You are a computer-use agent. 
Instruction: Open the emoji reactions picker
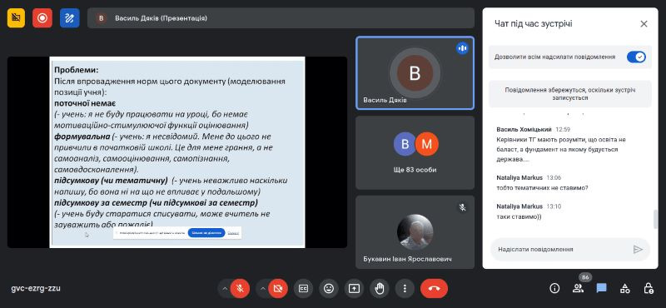(x=328, y=289)
